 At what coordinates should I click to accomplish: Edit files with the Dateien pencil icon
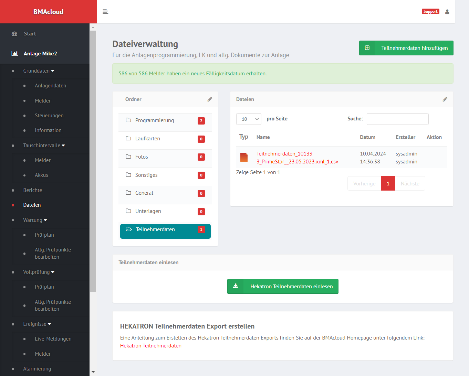445,99
